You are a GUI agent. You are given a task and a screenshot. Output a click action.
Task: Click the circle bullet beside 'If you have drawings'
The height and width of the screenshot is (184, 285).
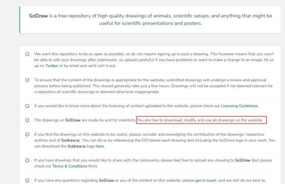pyautogui.click(x=27, y=160)
